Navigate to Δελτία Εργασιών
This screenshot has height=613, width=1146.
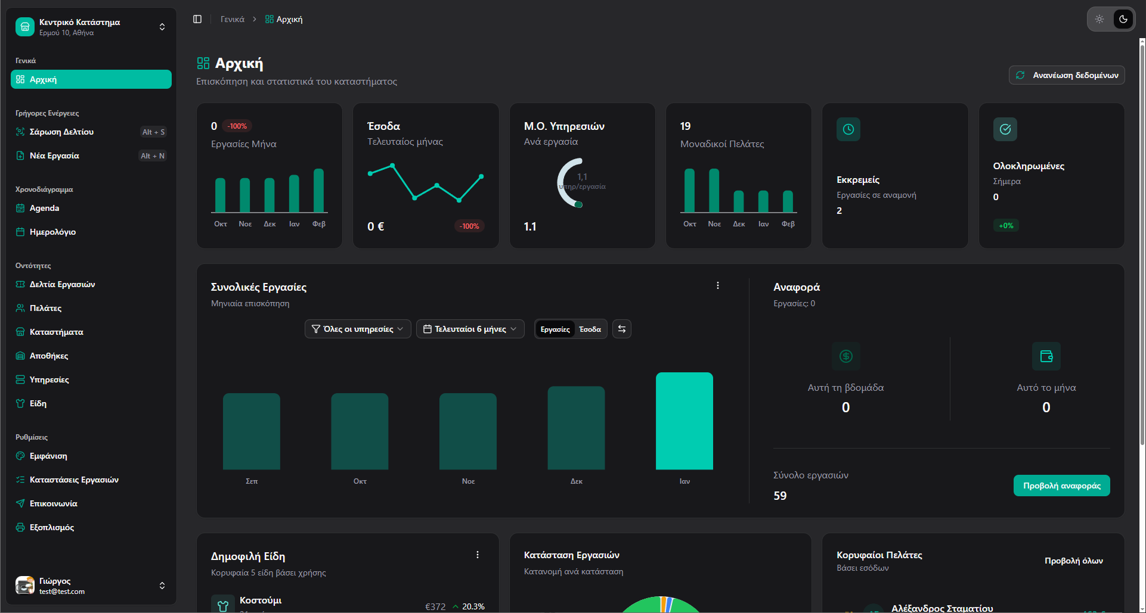click(x=91, y=284)
